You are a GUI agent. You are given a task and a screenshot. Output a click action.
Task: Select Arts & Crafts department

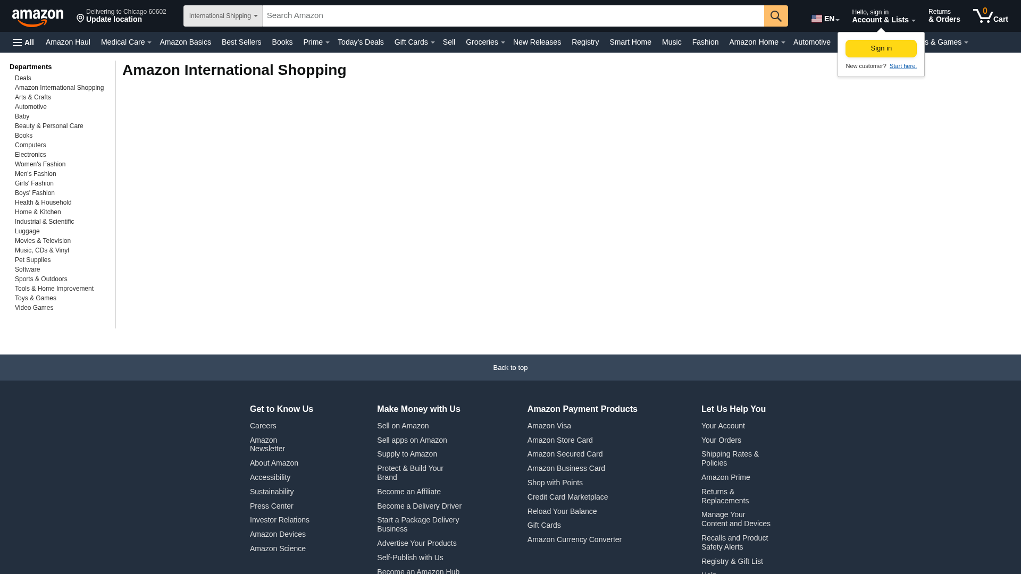pyautogui.click(x=33, y=97)
